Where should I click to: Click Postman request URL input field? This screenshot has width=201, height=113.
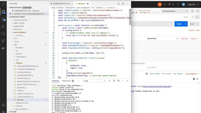click(152, 24)
